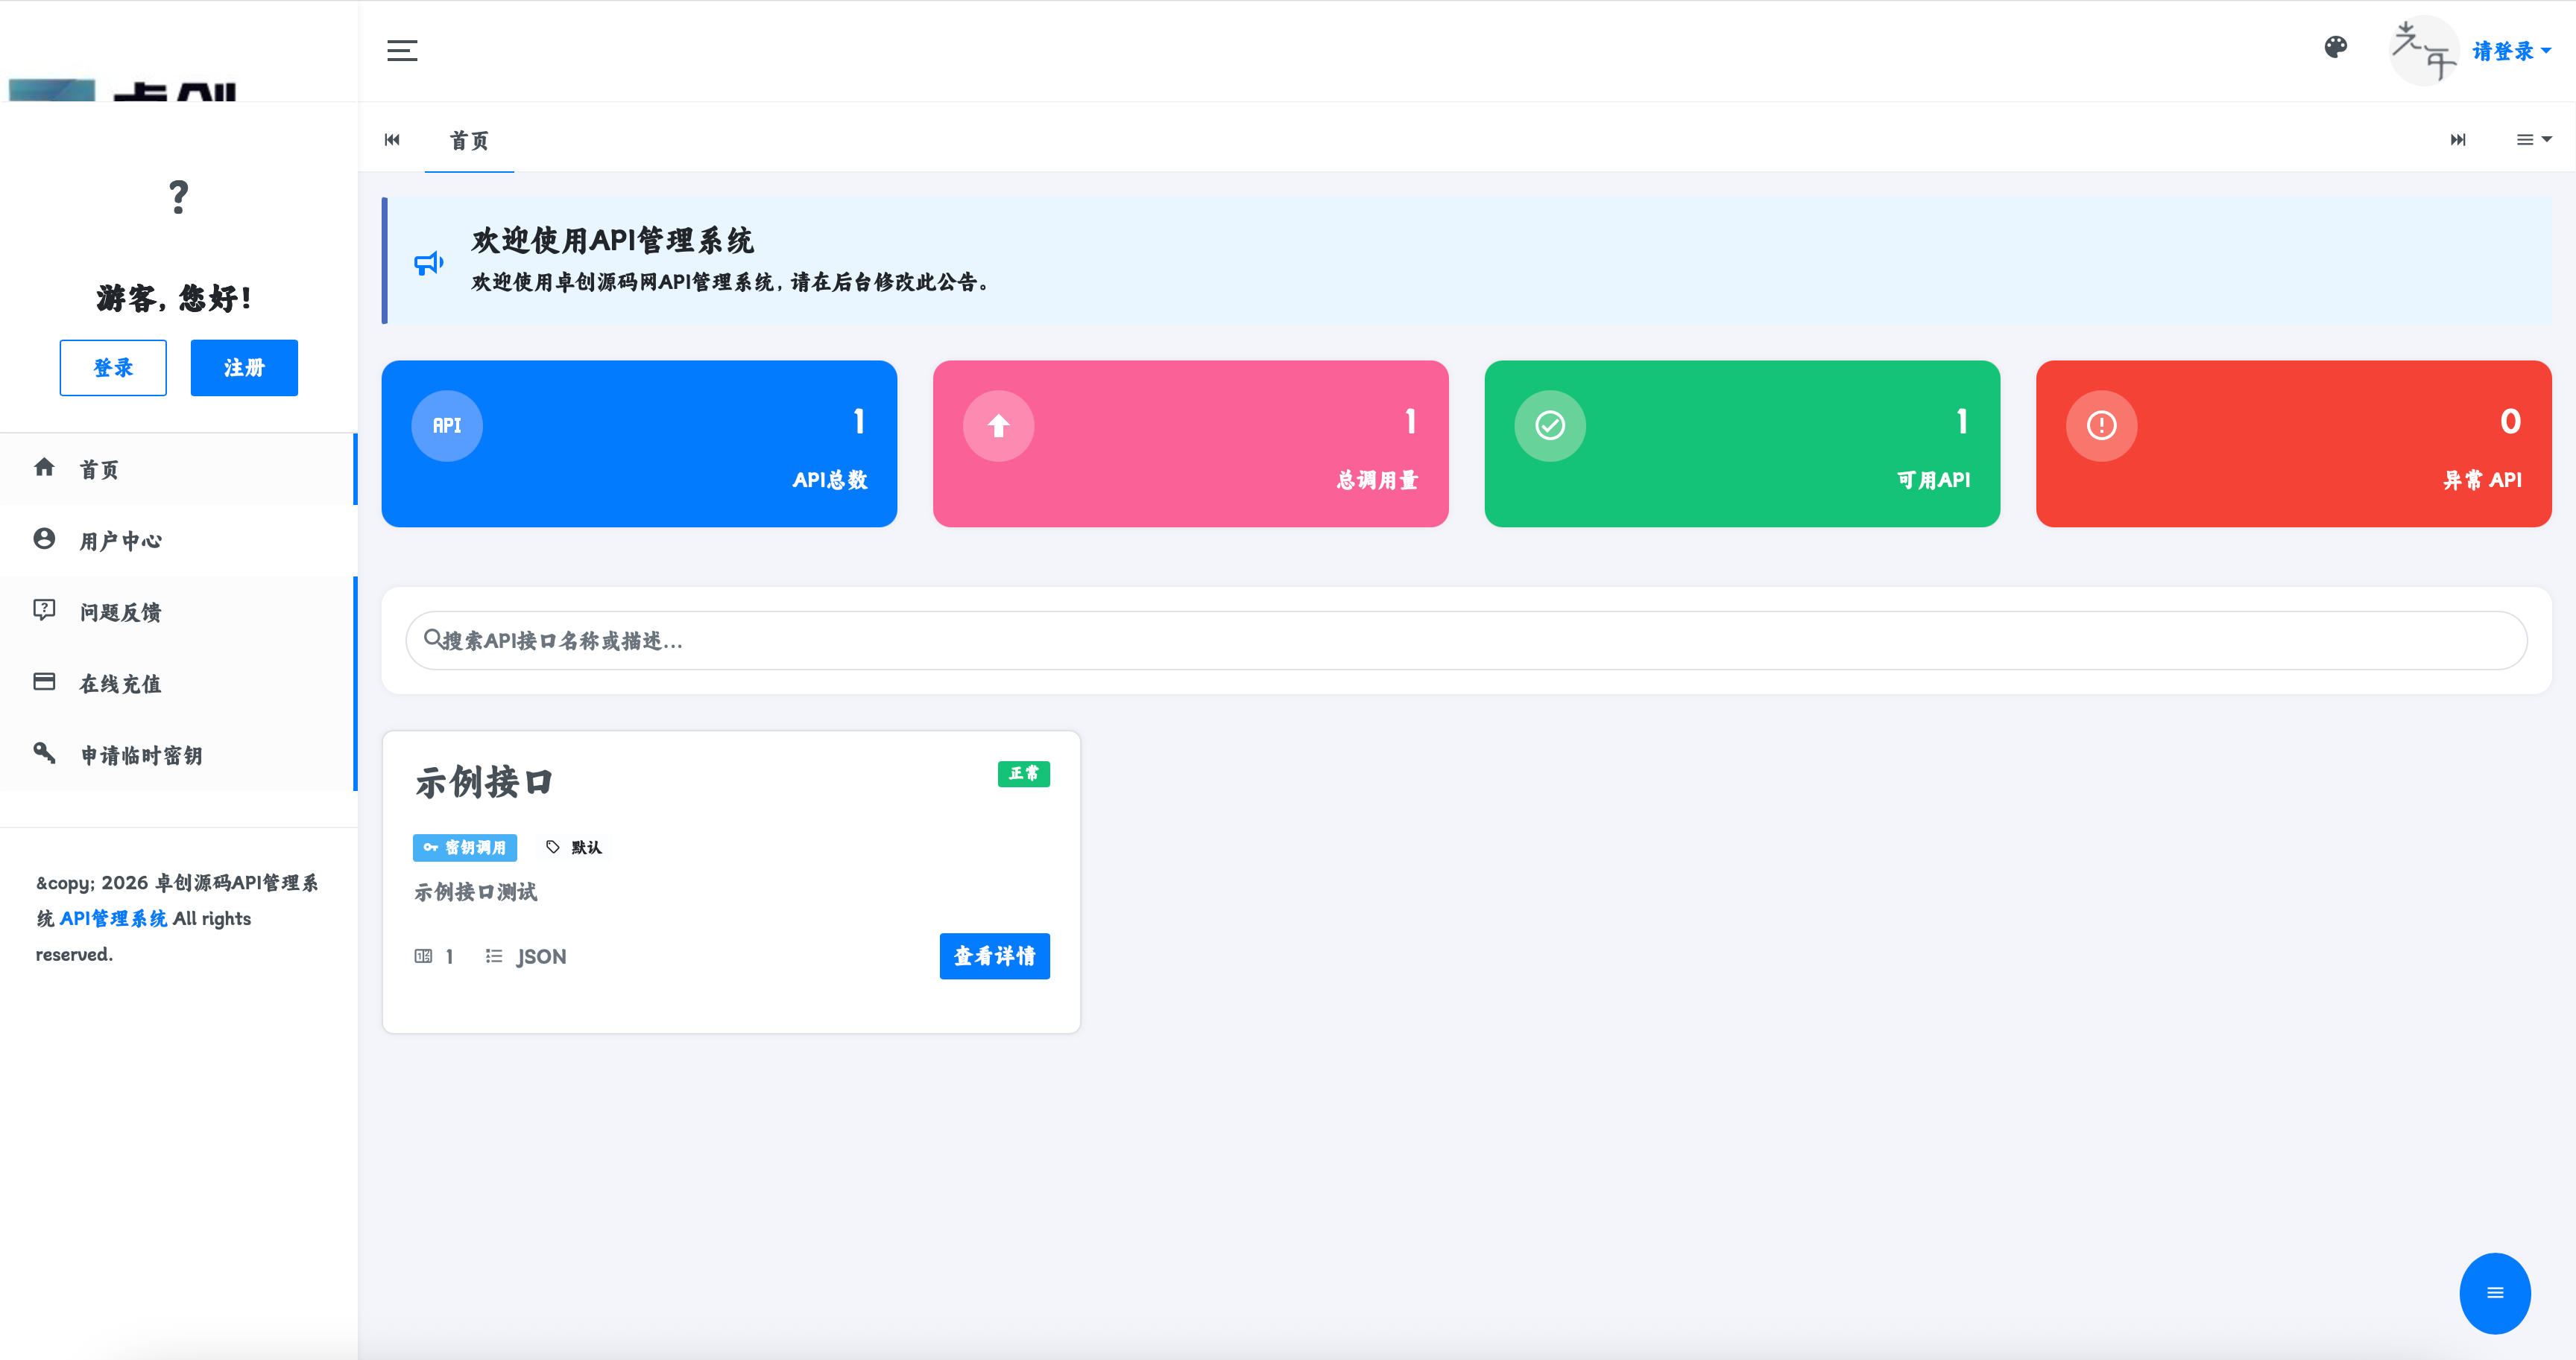Open the tab options list dropdown
Image resolution: width=2576 pixels, height=1360 pixels.
[2533, 139]
